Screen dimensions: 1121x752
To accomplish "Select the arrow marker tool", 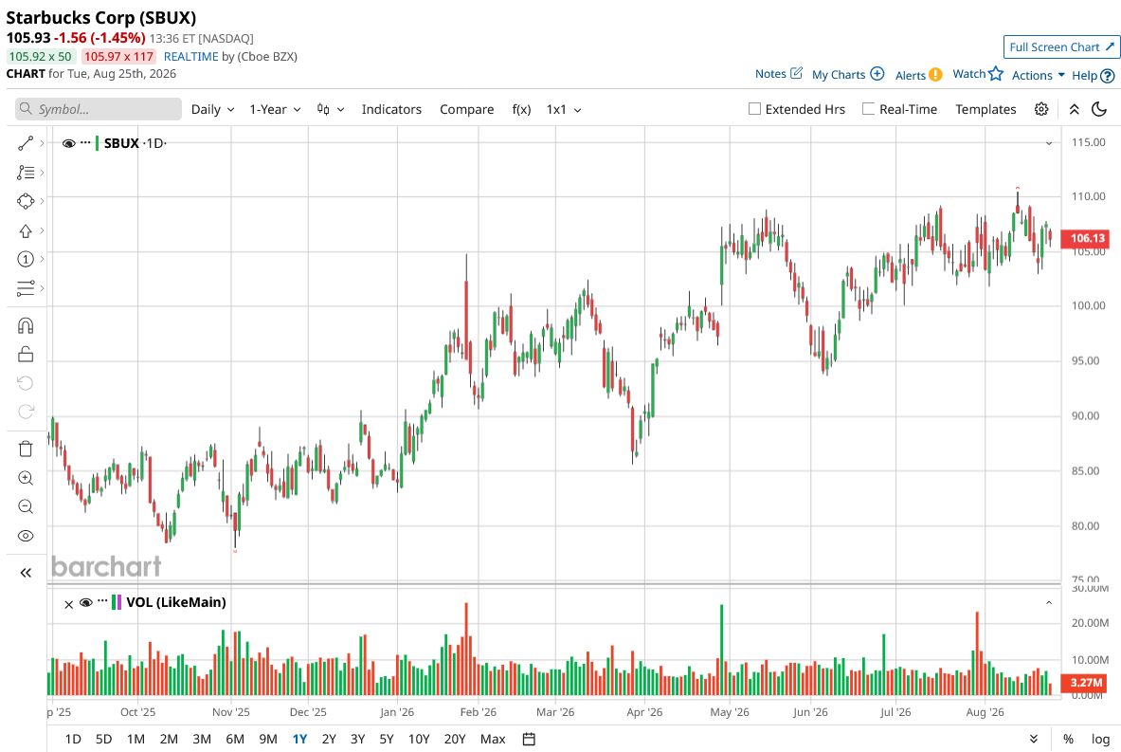I will [x=25, y=231].
